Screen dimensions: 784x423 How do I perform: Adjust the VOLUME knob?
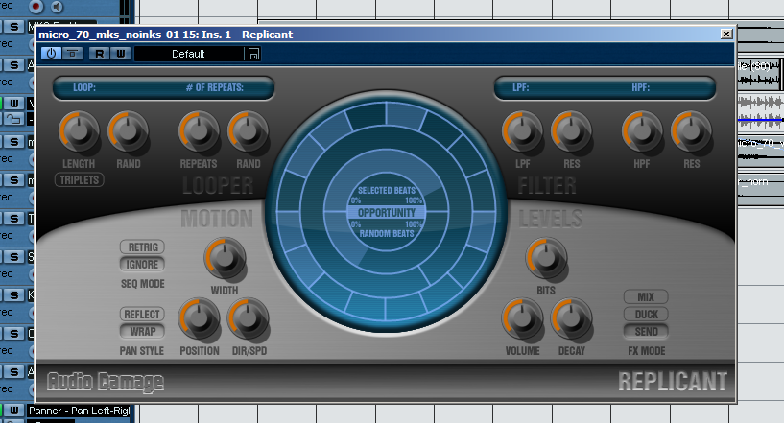coord(522,318)
